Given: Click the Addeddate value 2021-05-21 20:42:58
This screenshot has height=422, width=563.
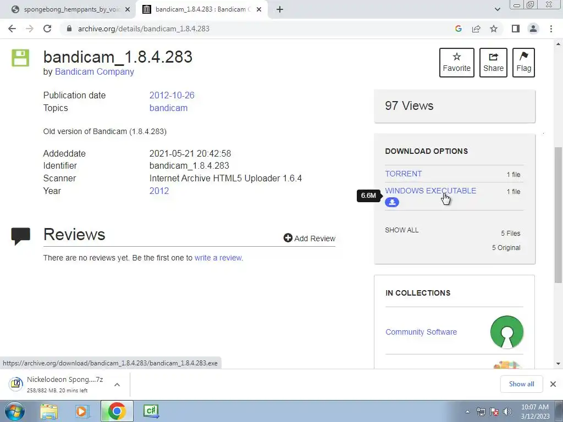Looking at the screenshot, I should (190, 154).
